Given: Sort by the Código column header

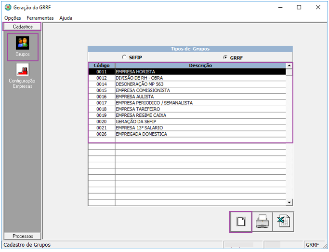Looking at the screenshot, I should pyautogui.click(x=101, y=65).
